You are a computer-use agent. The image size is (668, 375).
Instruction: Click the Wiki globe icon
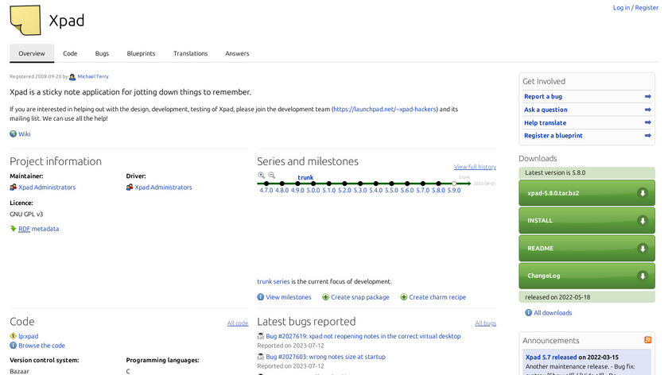point(14,134)
